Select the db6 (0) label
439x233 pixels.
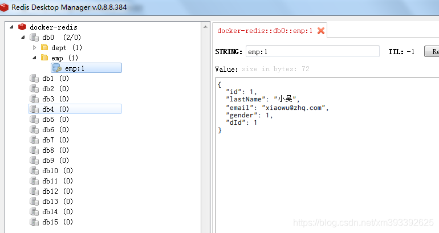[x=55, y=130]
